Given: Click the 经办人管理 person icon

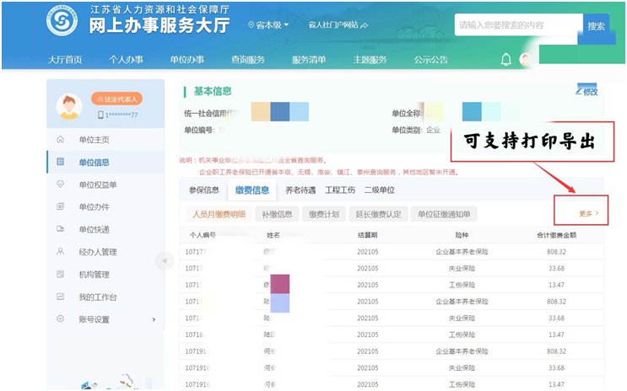Looking at the screenshot, I should click(x=60, y=252).
